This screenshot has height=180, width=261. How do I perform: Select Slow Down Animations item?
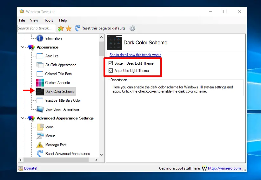coord(63,109)
